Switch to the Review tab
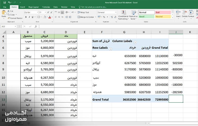 64,7
